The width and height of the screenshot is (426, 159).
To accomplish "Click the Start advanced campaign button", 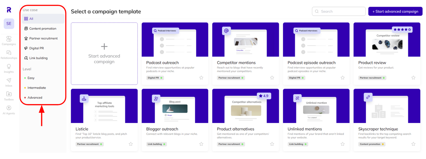I will 395,11.
